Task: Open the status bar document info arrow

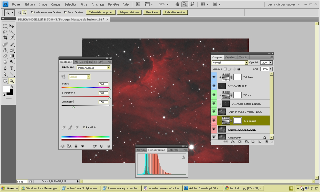Action: pos(78,181)
